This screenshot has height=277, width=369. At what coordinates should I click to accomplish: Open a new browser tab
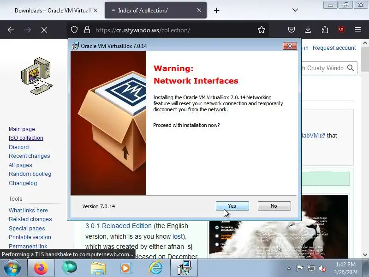click(216, 10)
